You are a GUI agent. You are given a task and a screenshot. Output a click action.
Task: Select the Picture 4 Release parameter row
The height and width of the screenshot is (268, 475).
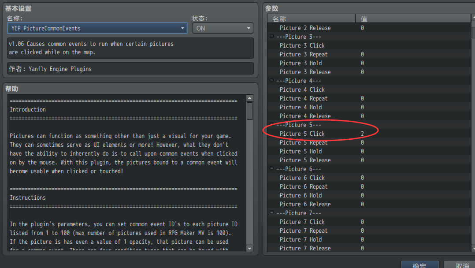[369, 116]
